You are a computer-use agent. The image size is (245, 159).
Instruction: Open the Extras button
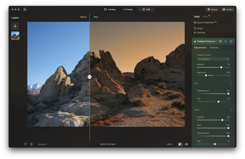(212, 9)
